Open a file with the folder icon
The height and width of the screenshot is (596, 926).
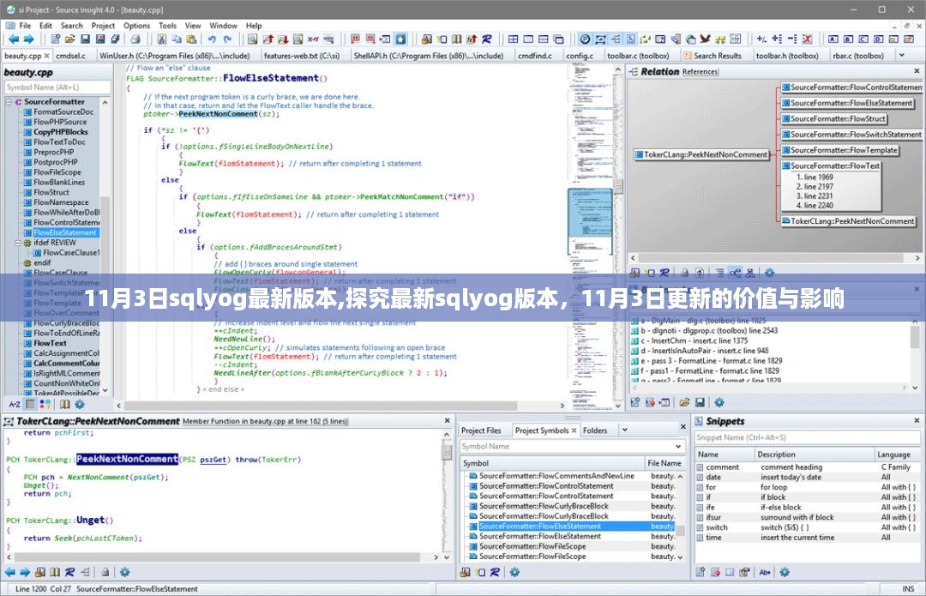69,39
